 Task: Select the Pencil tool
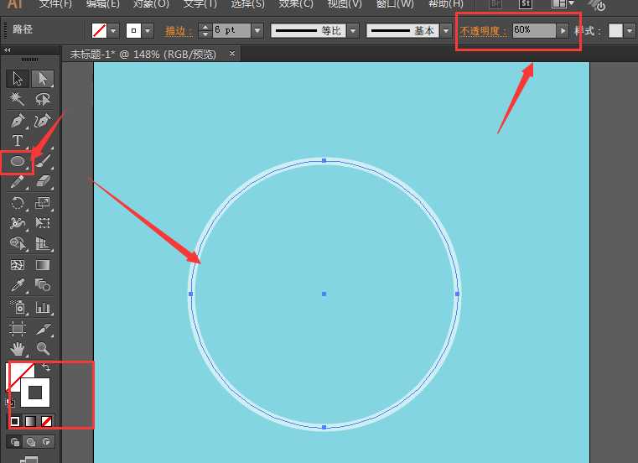coord(18,182)
